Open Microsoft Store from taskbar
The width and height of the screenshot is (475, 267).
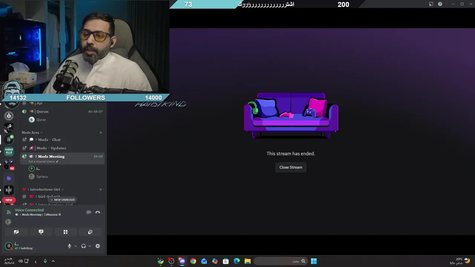tap(226, 261)
